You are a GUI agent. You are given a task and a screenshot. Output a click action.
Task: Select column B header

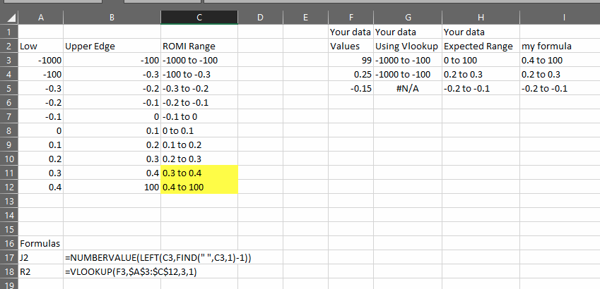(x=112, y=18)
